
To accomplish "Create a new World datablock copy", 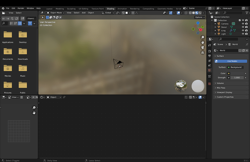I will [243, 51].
